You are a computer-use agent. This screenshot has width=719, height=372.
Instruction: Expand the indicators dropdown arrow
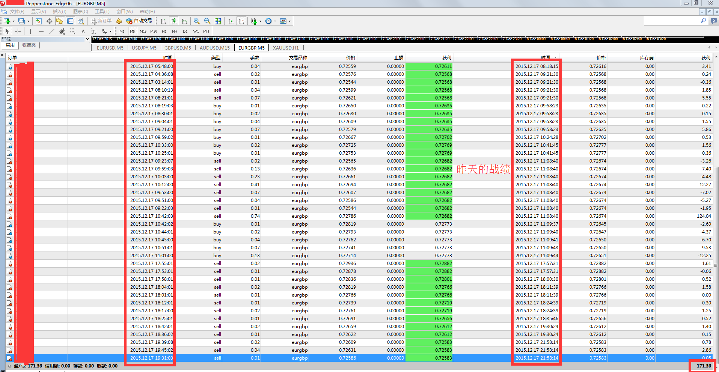[260, 21]
